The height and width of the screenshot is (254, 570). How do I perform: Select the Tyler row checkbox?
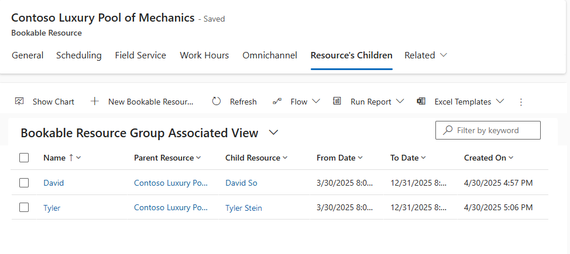click(24, 207)
